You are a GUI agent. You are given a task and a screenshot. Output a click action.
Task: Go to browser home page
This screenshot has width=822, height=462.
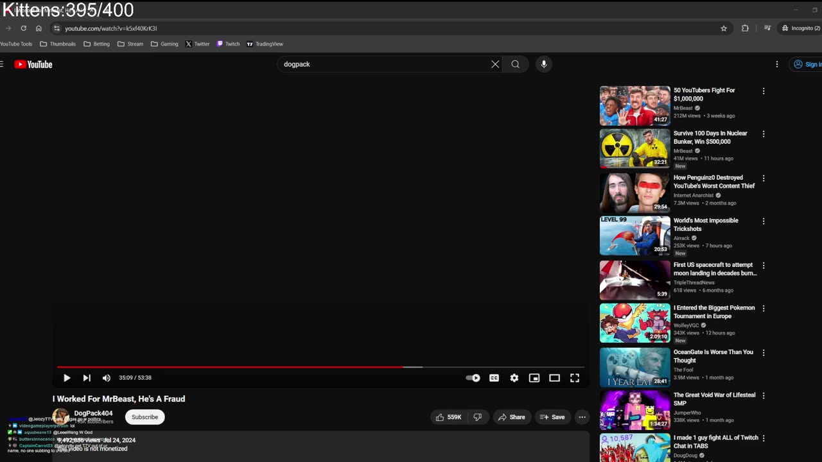coord(39,28)
